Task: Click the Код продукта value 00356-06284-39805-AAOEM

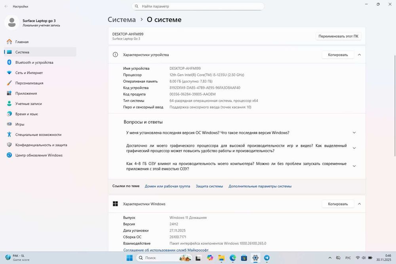Action: pos(192,94)
